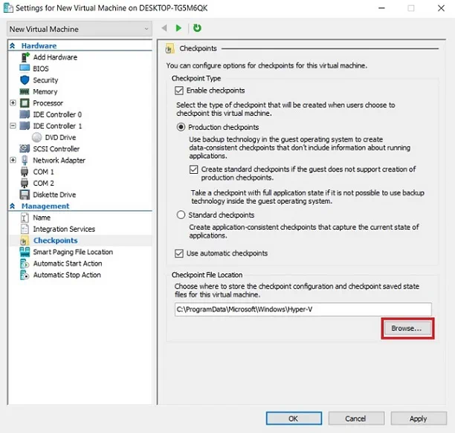
Task: Open the New Virtual Machine dropdown
Action: 78,29
